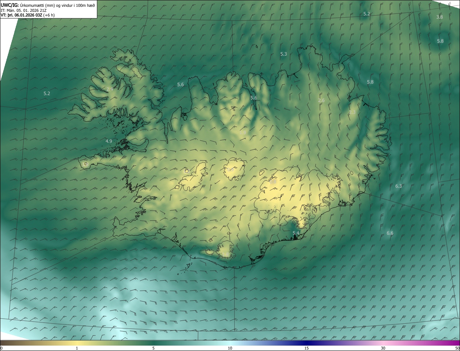Click the 6.3 value label on the map

point(399,186)
